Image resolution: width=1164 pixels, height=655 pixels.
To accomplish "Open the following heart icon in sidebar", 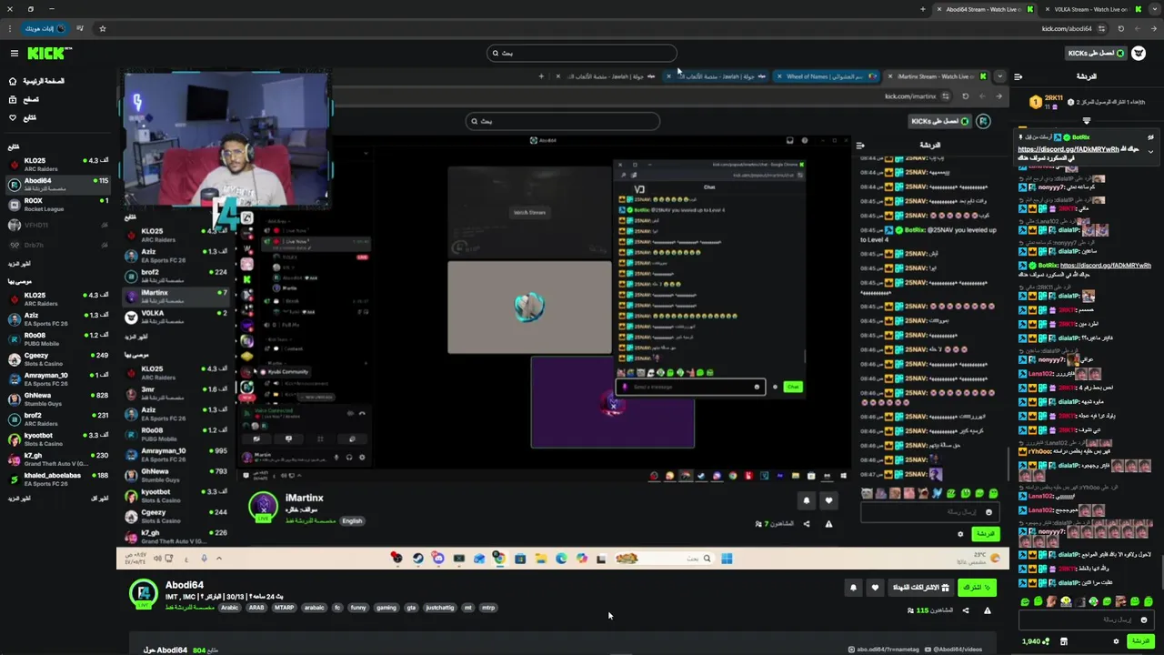I will [x=13, y=117].
